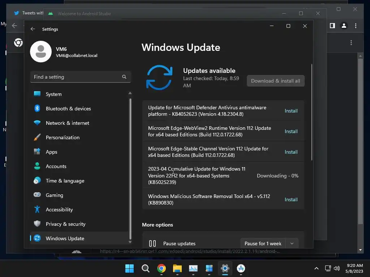The image size is (370, 277).
Task: Open Chrome side panel icon
Action: 332,26
